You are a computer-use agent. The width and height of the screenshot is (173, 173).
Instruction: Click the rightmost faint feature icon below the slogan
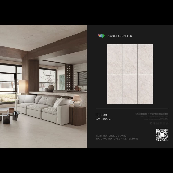[167, 123]
